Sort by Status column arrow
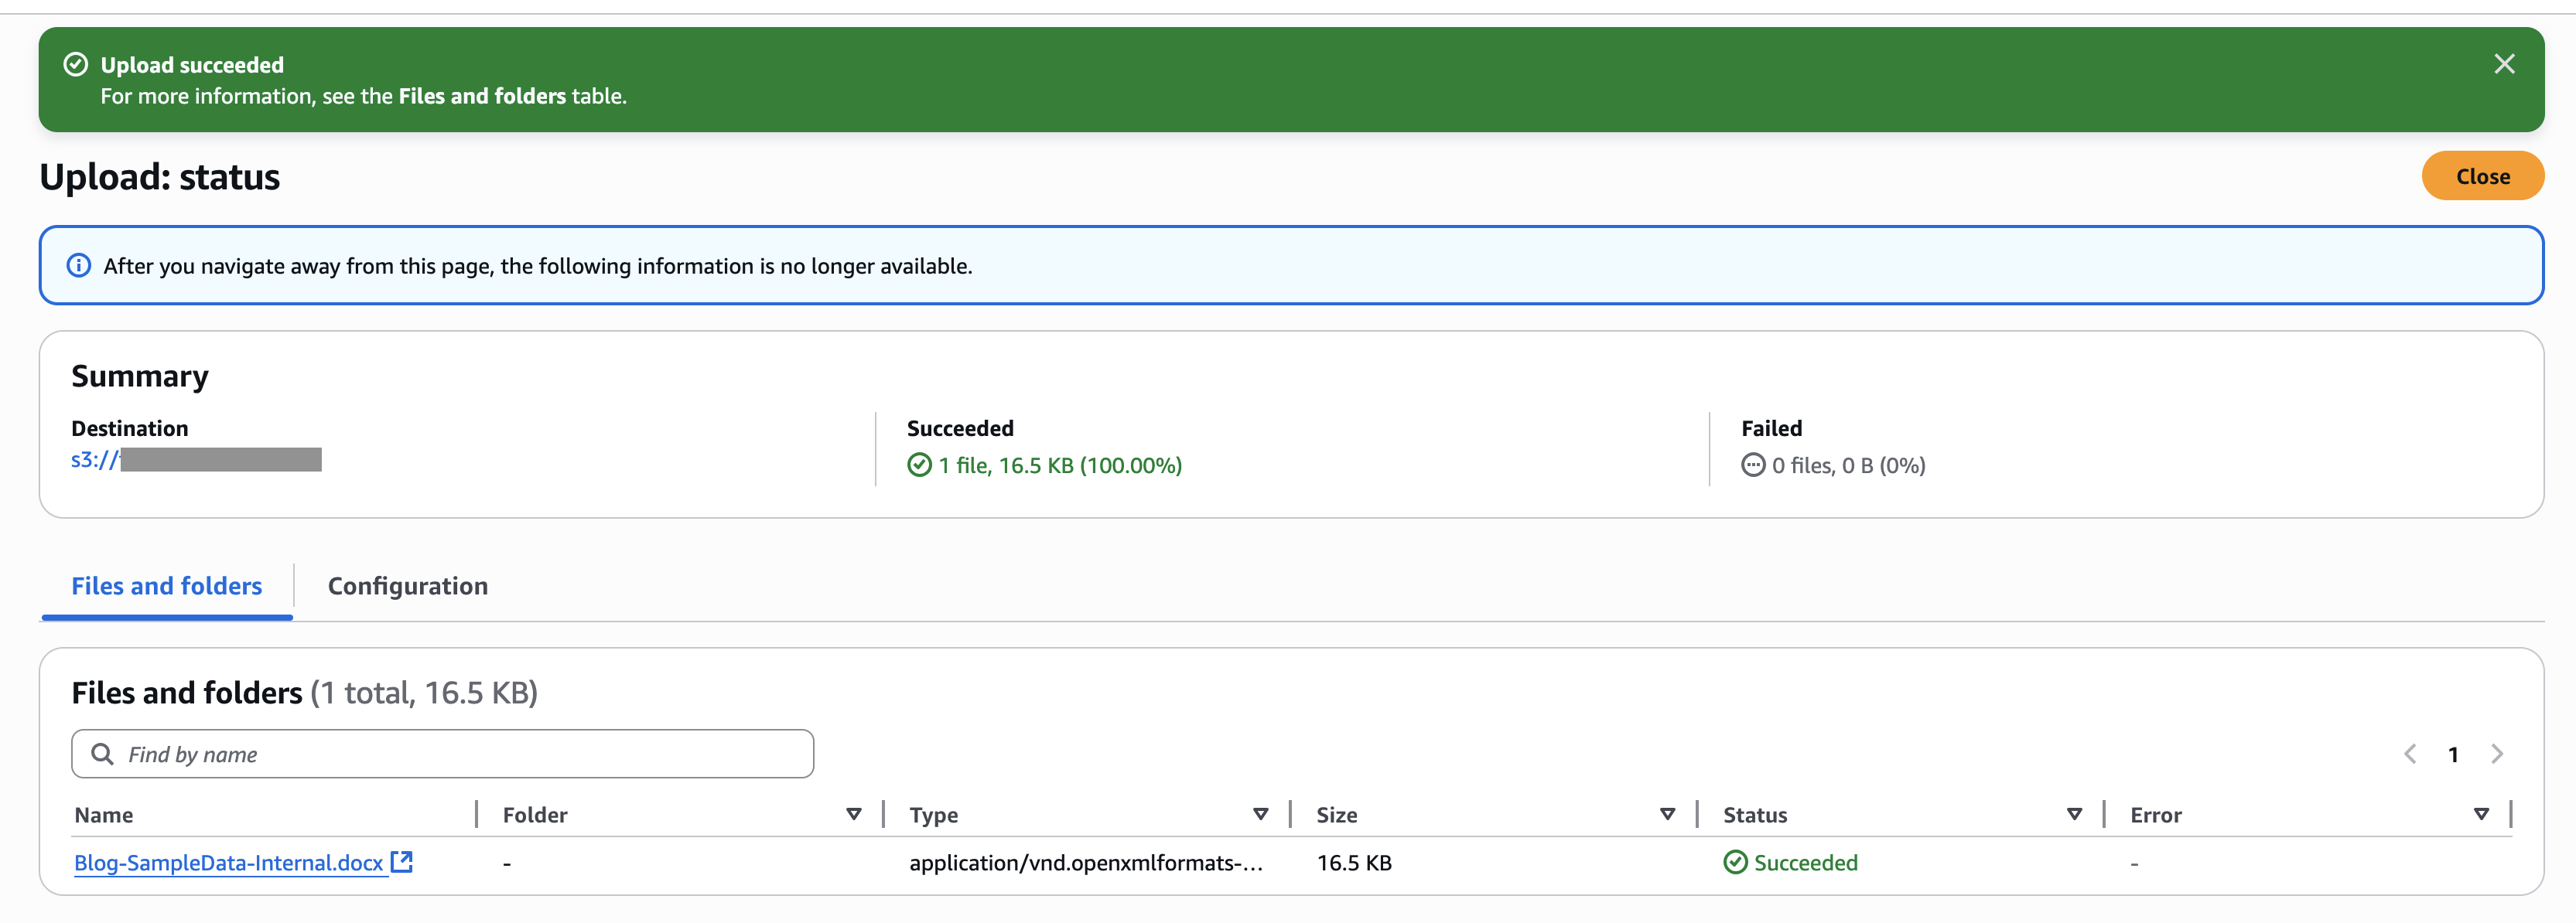This screenshot has width=2576, height=923. click(x=2074, y=814)
